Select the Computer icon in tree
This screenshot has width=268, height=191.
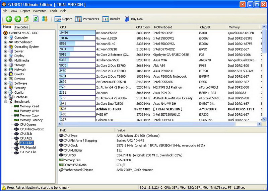click(x=11, y=37)
